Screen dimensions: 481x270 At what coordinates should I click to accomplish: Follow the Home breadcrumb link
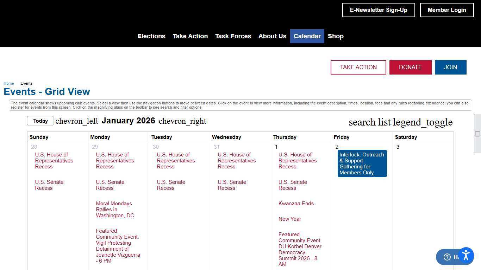click(9, 83)
